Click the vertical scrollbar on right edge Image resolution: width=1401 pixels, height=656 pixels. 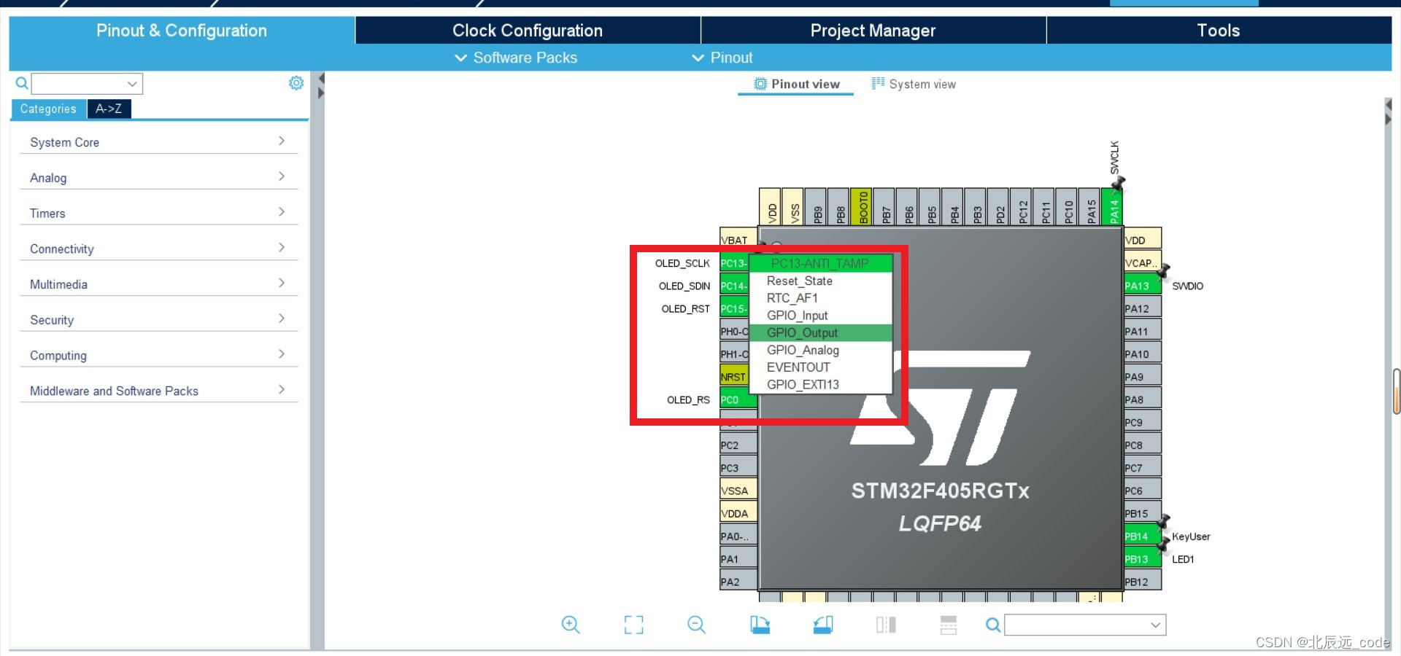[1397, 391]
